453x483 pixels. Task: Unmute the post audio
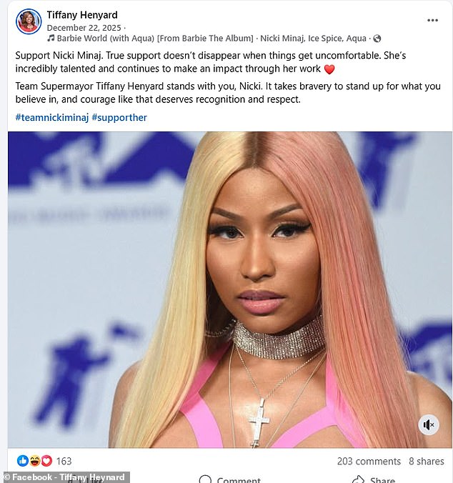click(x=429, y=425)
